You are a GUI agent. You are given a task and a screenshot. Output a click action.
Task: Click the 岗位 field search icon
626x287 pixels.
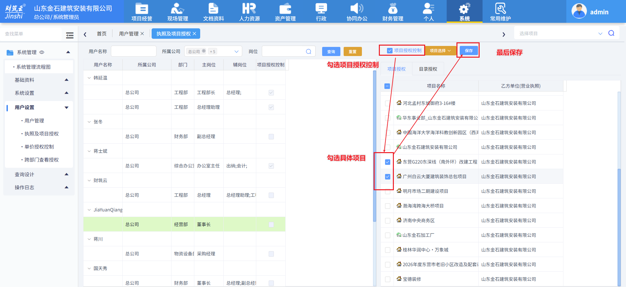pos(308,51)
